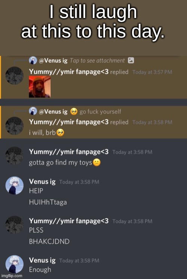This screenshot has height=279, width=187.
Task: Open Yummy//ymir fanpage avatar next to attachment
Action: pyautogui.click(x=14, y=75)
